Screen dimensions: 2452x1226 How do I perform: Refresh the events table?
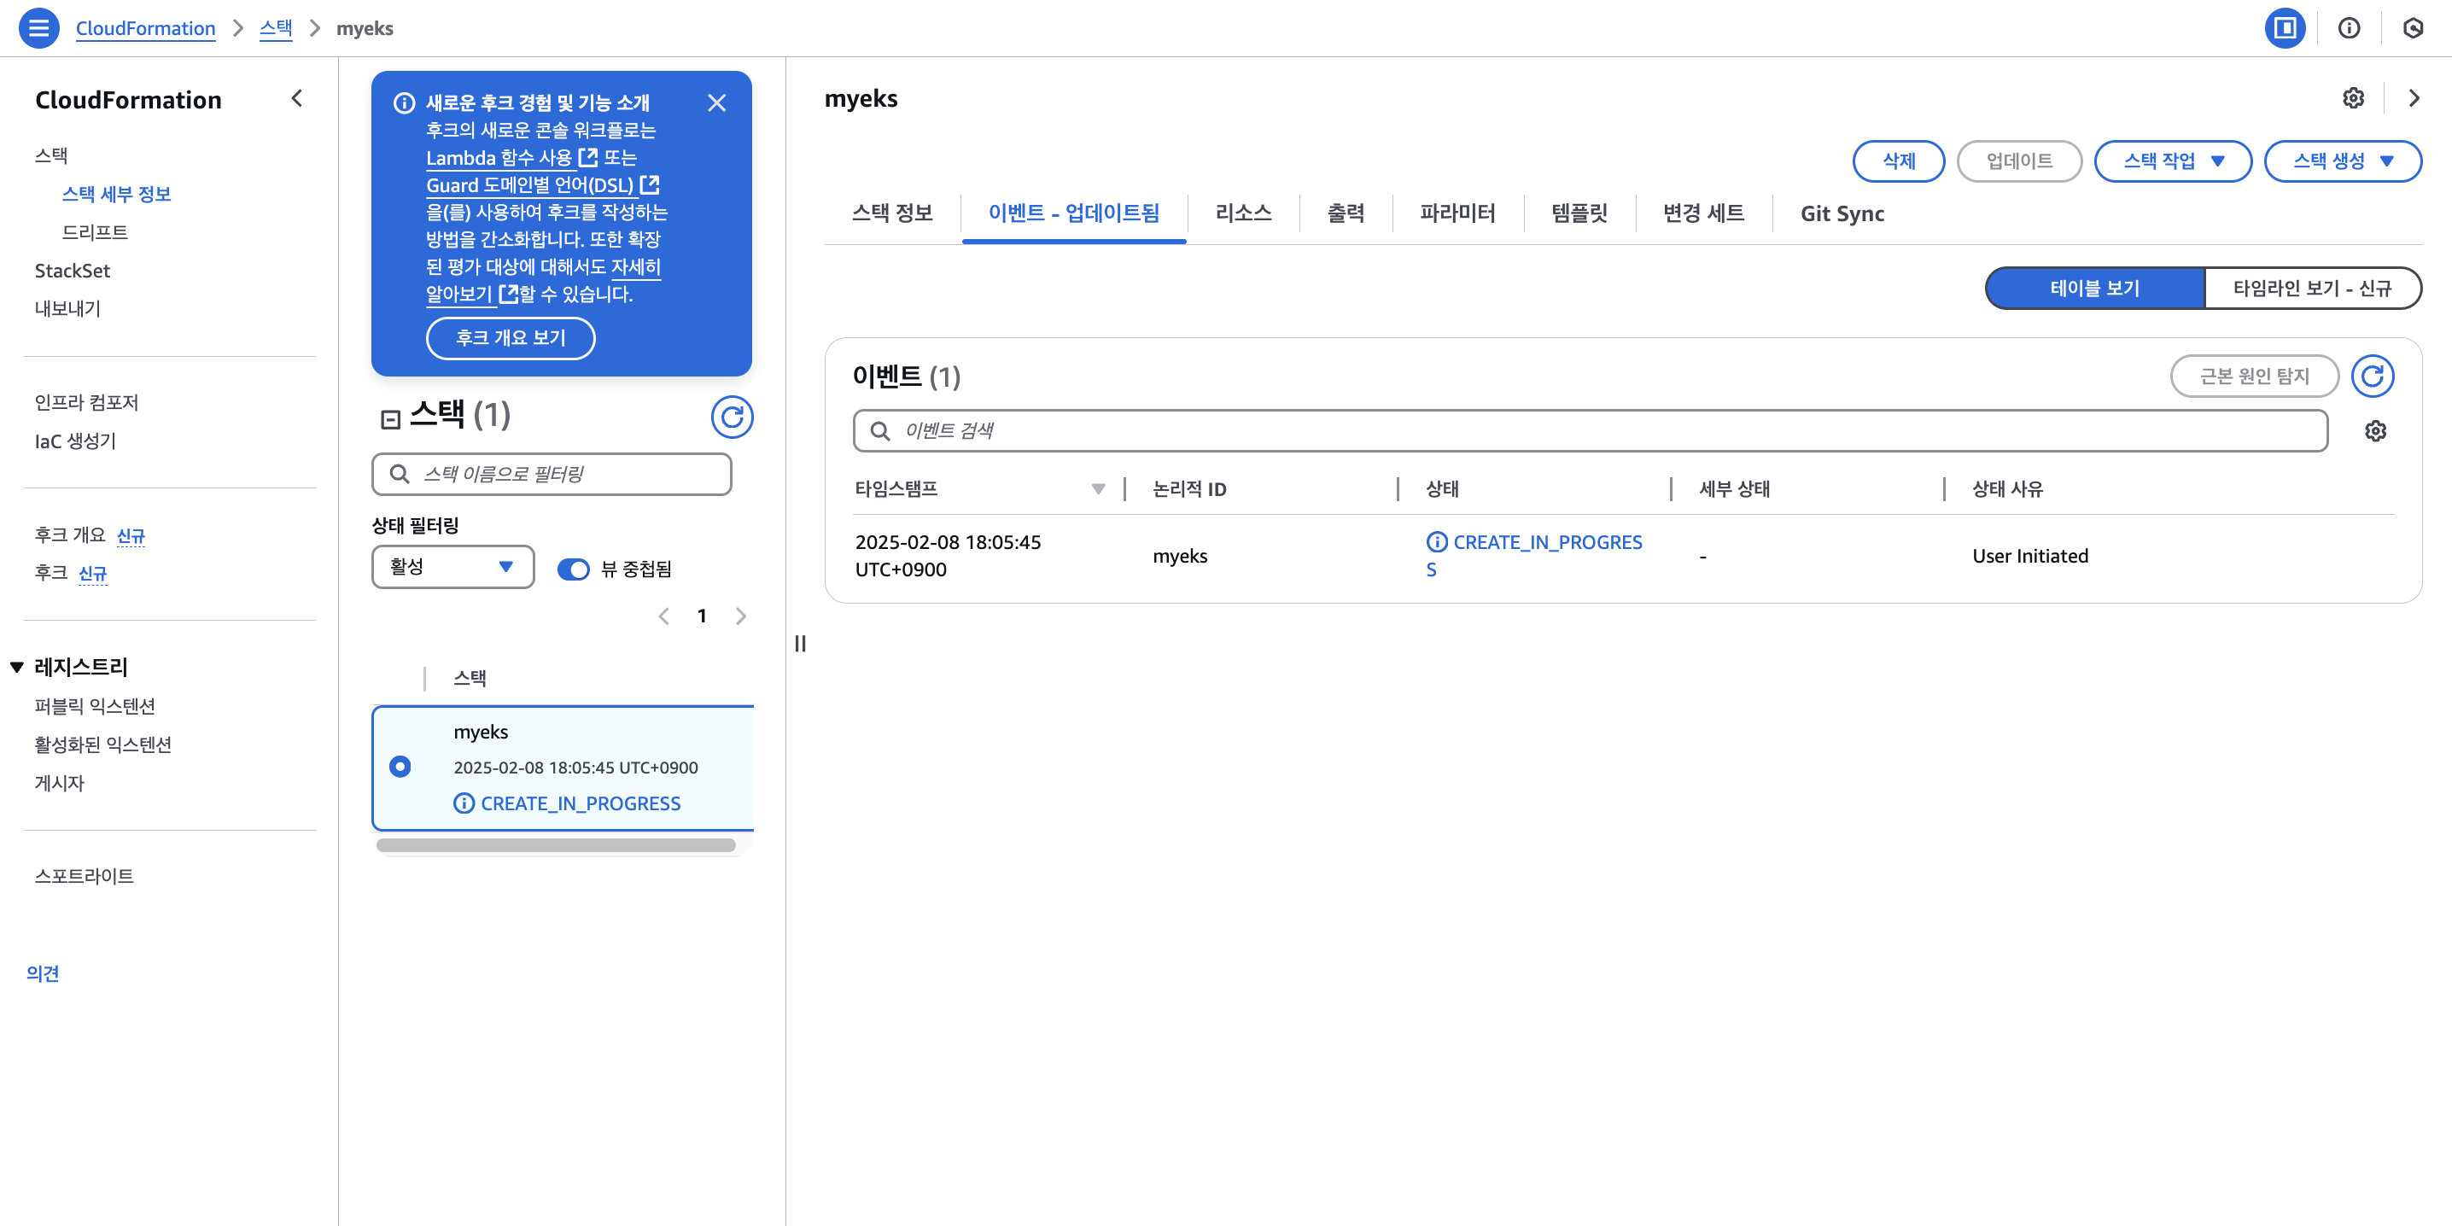[2372, 376]
